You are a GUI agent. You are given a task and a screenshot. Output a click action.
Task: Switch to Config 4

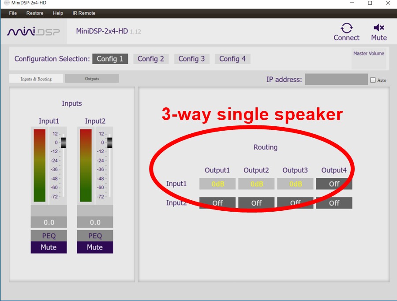coord(232,59)
